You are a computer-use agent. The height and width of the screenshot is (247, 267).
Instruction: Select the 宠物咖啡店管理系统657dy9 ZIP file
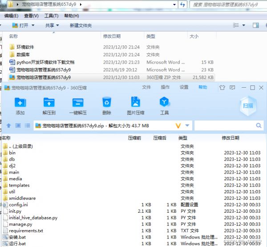click(x=112, y=77)
